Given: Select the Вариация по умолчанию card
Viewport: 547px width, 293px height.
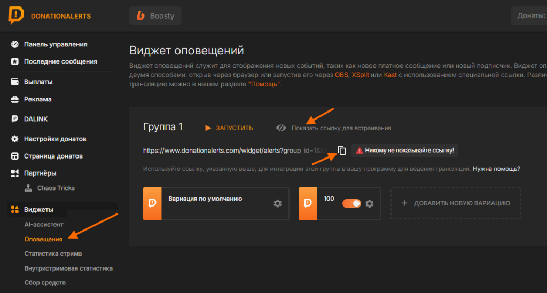Looking at the screenshot, I should [x=216, y=203].
